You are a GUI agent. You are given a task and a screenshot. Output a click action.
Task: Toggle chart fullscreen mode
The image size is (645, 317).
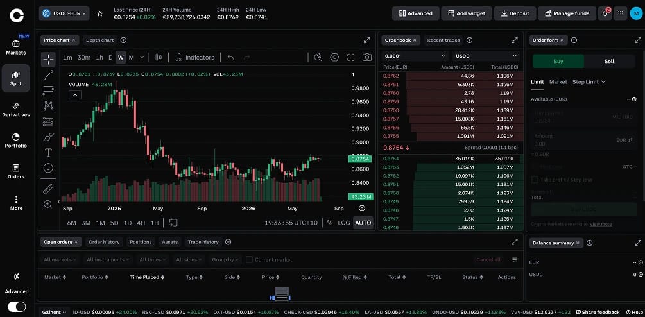pyautogui.click(x=350, y=57)
